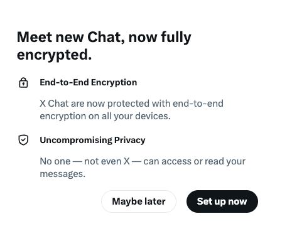Click the words 'end-to-end' in the gray description

click(198, 104)
